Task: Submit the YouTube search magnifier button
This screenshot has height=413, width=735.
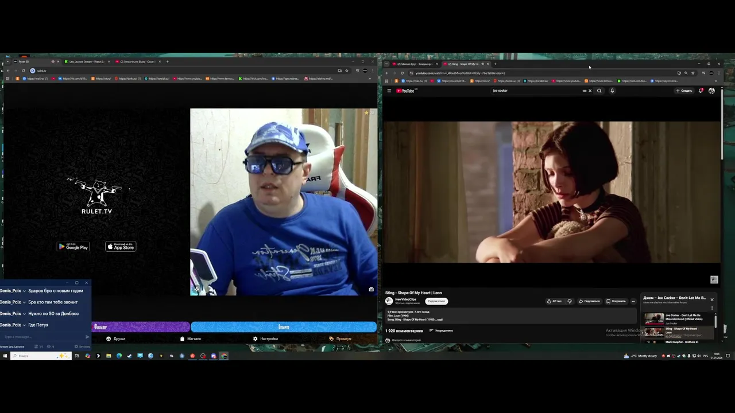Action: tap(599, 91)
